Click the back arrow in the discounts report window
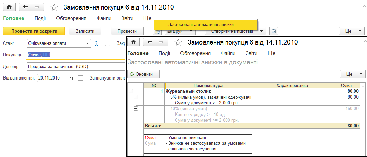The width and height of the screenshot is (367, 157). pyautogui.click(x=149, y=42)
